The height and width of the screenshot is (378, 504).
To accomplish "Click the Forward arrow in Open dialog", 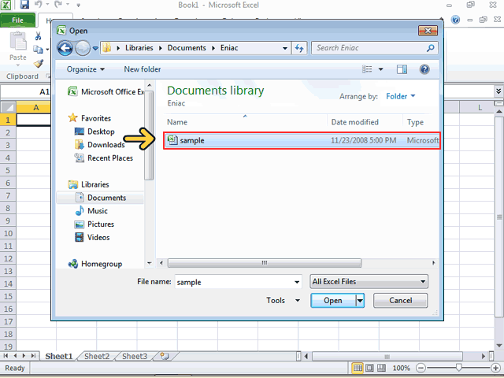I will click(x=83, y=48).
